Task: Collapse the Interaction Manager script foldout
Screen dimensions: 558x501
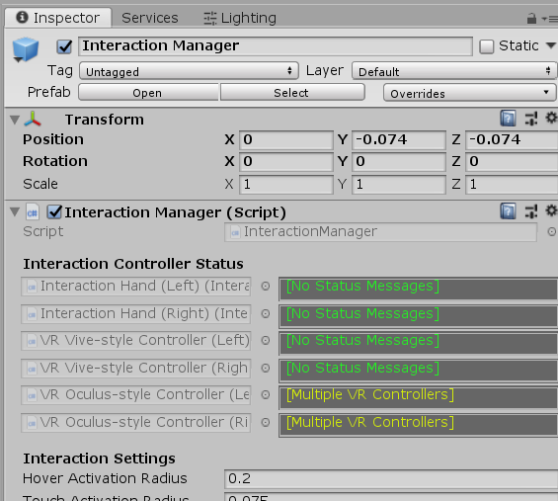Action: (x=15, y=212)
